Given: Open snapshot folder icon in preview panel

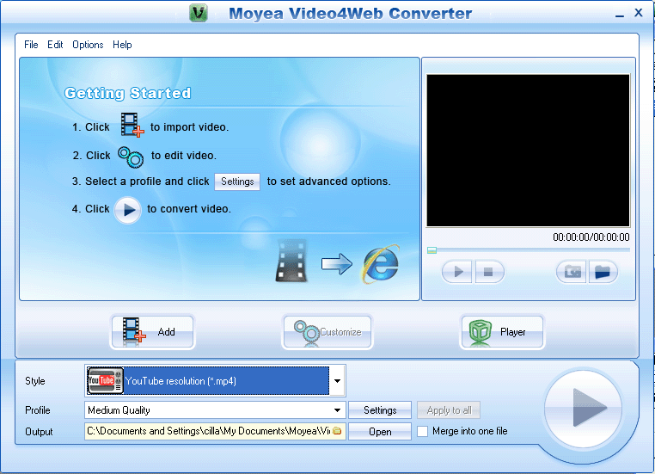Looking at the screenshot, I should pos(603,272).
